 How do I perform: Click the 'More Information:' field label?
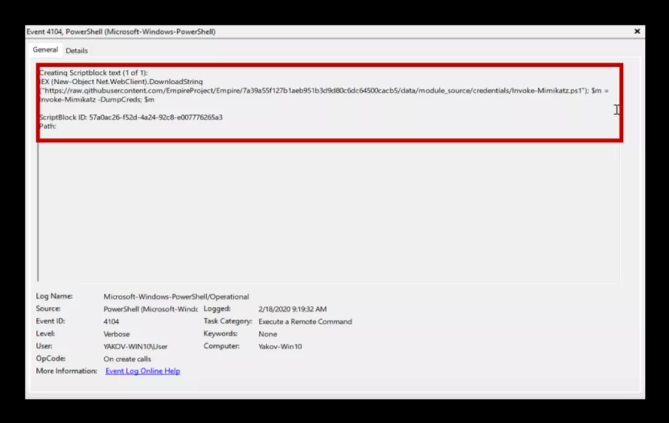pos(66,370)
